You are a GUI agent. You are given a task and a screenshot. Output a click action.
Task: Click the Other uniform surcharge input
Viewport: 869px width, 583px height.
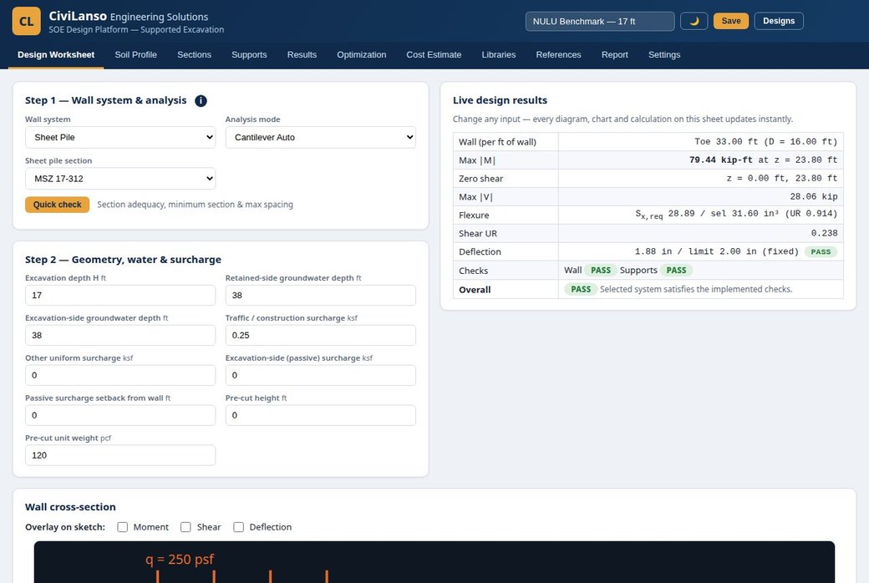pos(120,375)
